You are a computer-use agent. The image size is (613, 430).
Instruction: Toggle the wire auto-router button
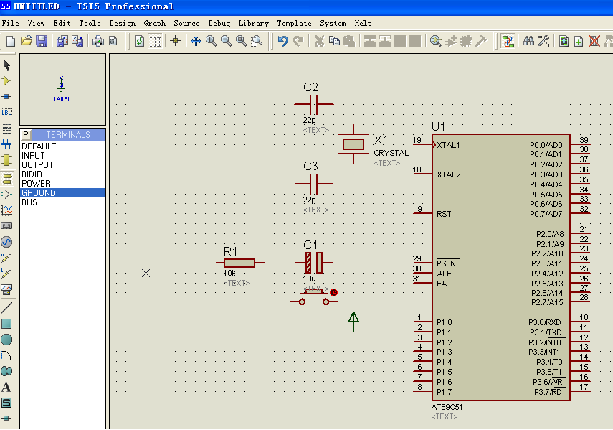click(508, 41)
